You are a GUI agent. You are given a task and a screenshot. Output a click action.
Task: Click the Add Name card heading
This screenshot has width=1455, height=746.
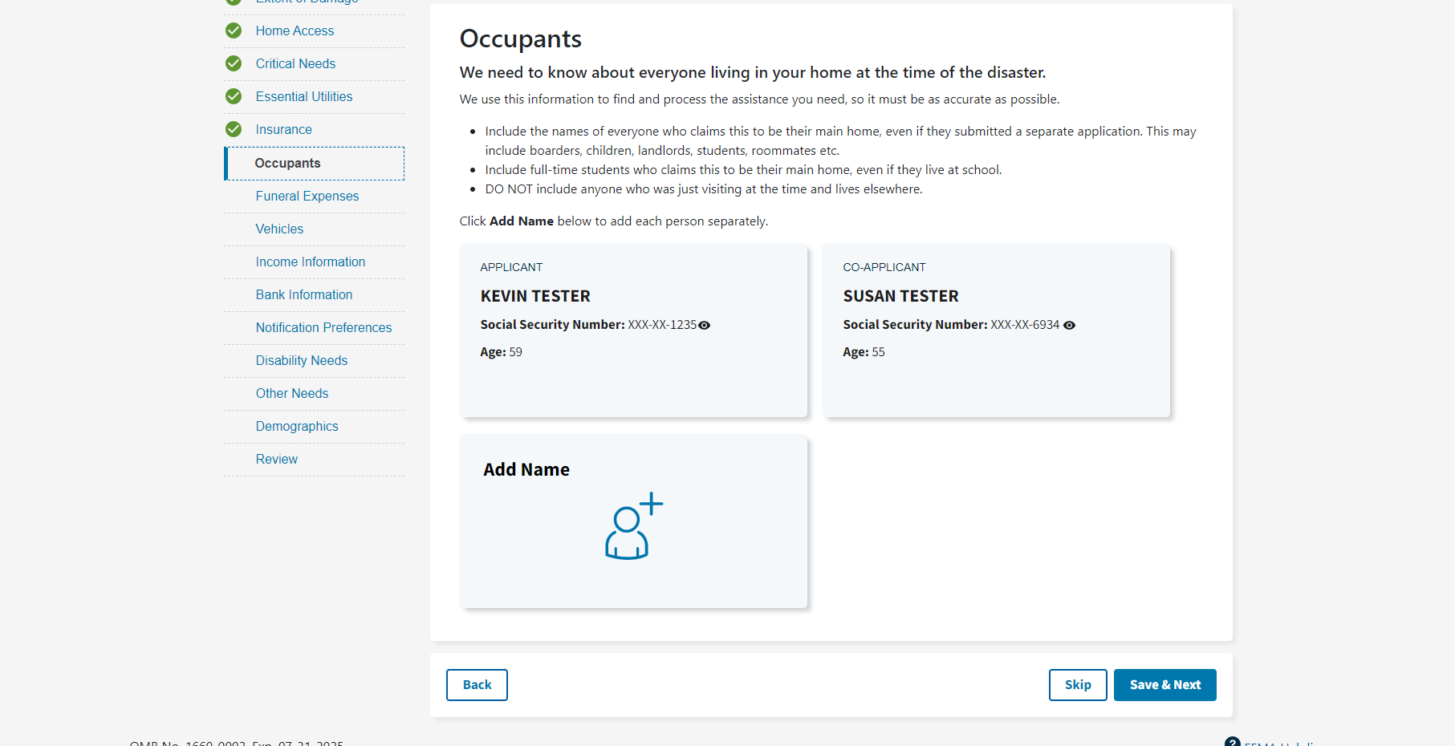[x=526, y=469]
